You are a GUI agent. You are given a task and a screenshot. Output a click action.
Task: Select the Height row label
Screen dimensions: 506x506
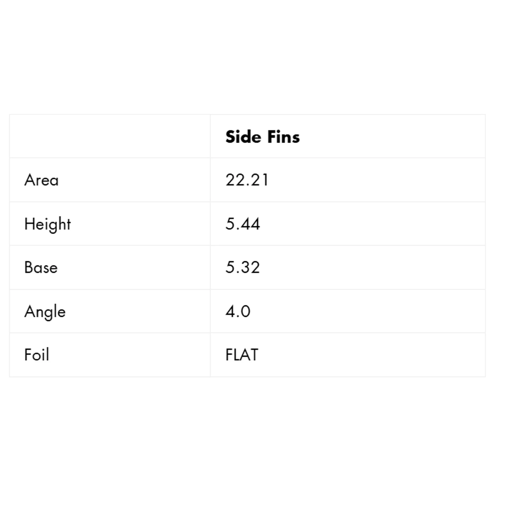pos(47,224)
